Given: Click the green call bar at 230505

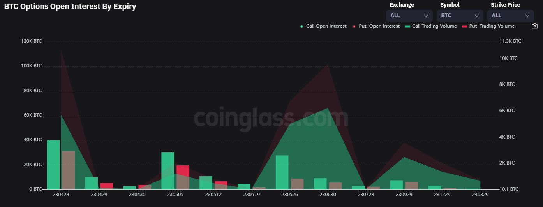Looking at the screenshot, I should pyautogui.click(x=167, y=170).
